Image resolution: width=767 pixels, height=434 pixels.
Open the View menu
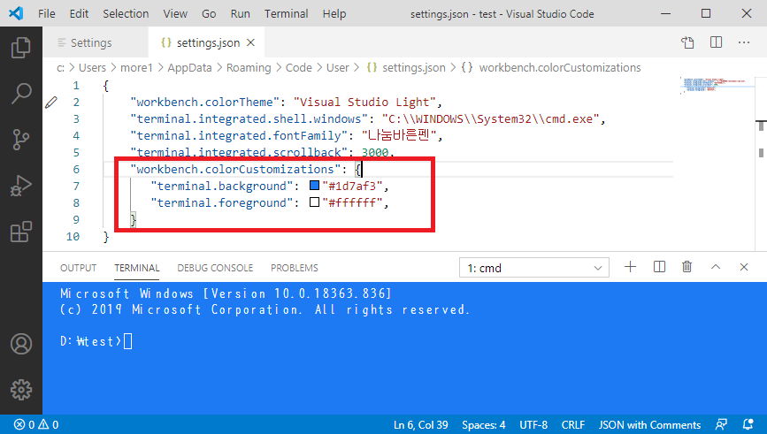pos(175,13)
